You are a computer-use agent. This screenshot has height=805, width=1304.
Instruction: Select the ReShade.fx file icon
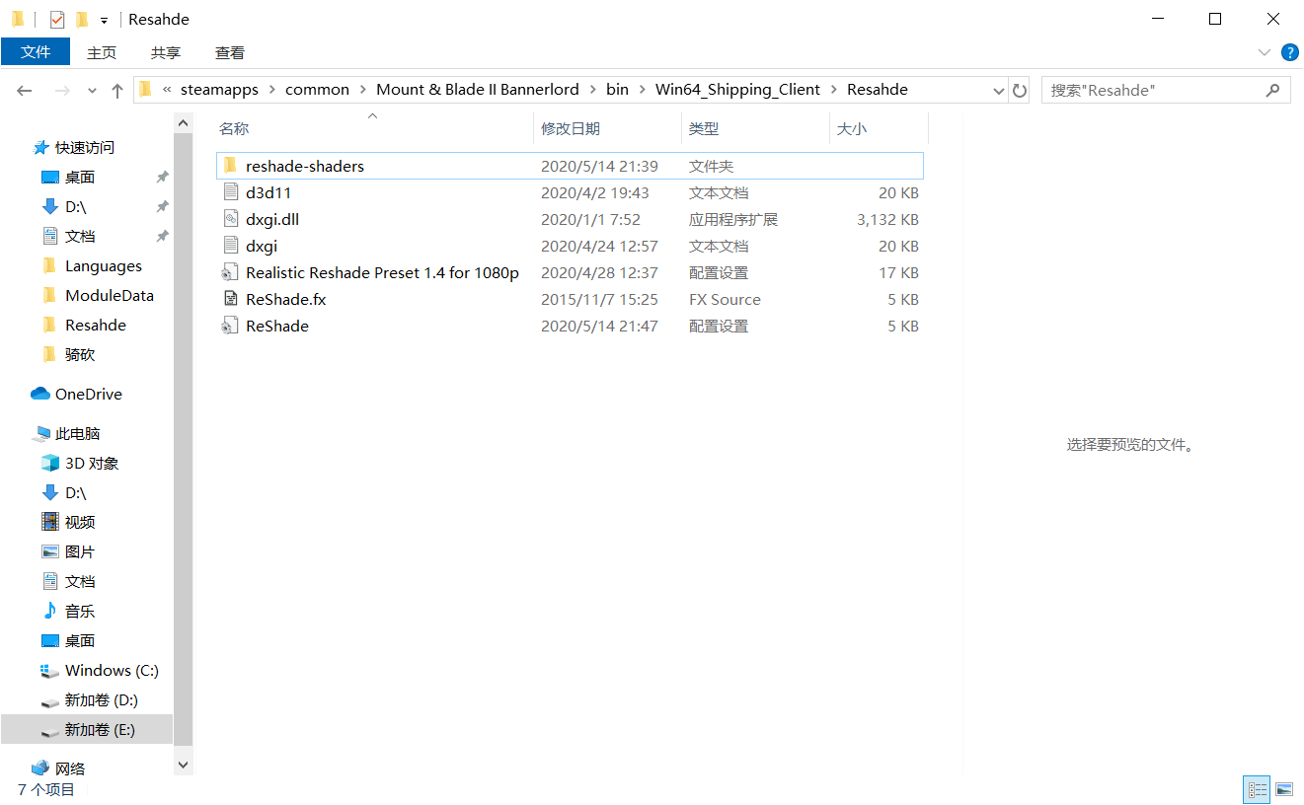[x=230, y=299]
